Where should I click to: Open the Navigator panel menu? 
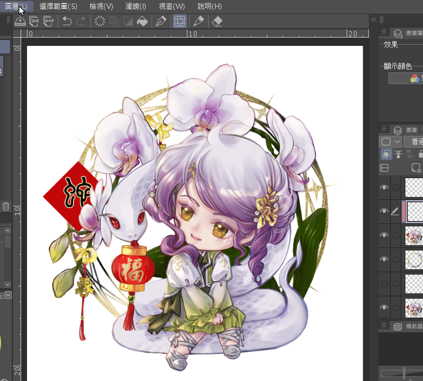[384, 325]
